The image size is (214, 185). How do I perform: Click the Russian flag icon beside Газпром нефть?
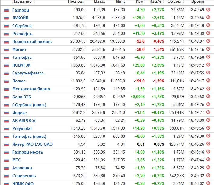click(6, 152)
